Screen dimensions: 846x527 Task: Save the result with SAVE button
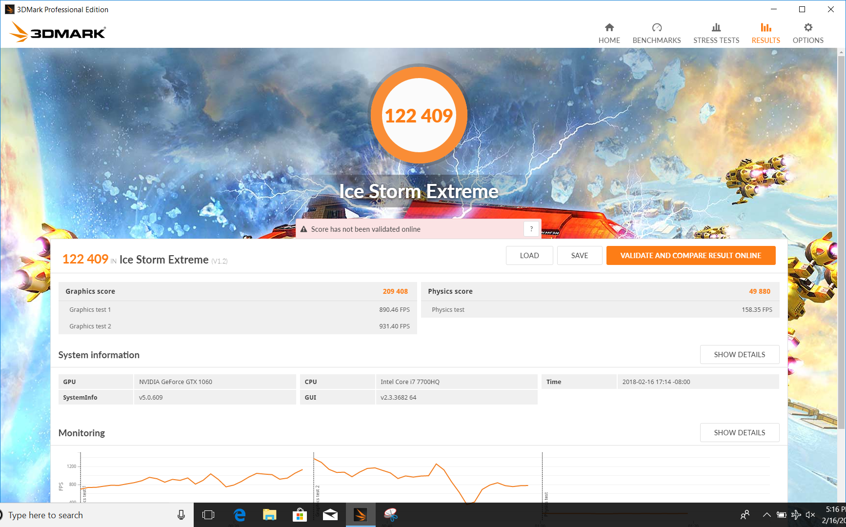pos(580,256)
